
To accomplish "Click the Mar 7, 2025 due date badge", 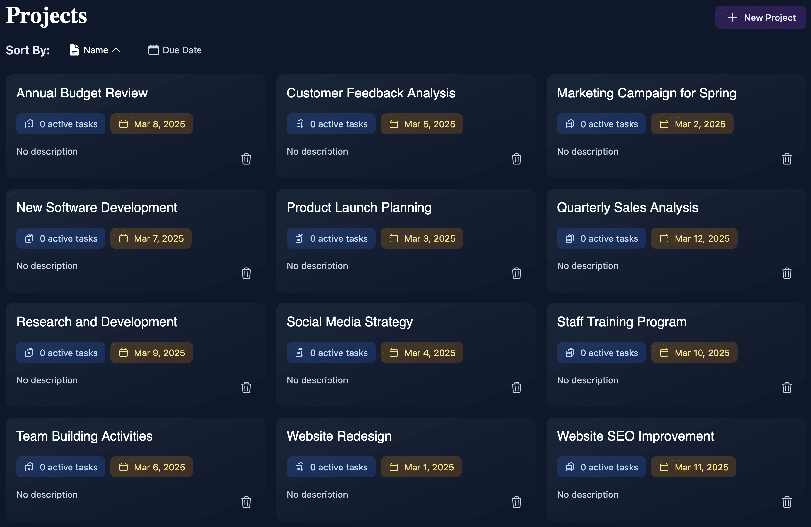I will click(151, 238).
